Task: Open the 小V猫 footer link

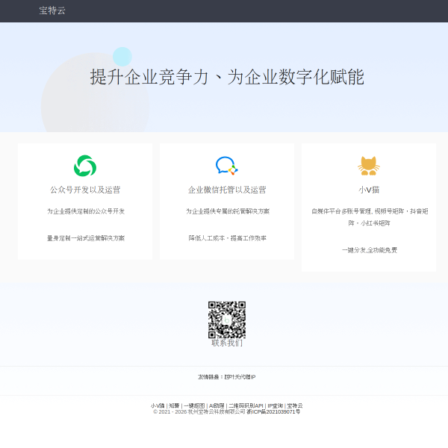Action: tap(158, 405)
